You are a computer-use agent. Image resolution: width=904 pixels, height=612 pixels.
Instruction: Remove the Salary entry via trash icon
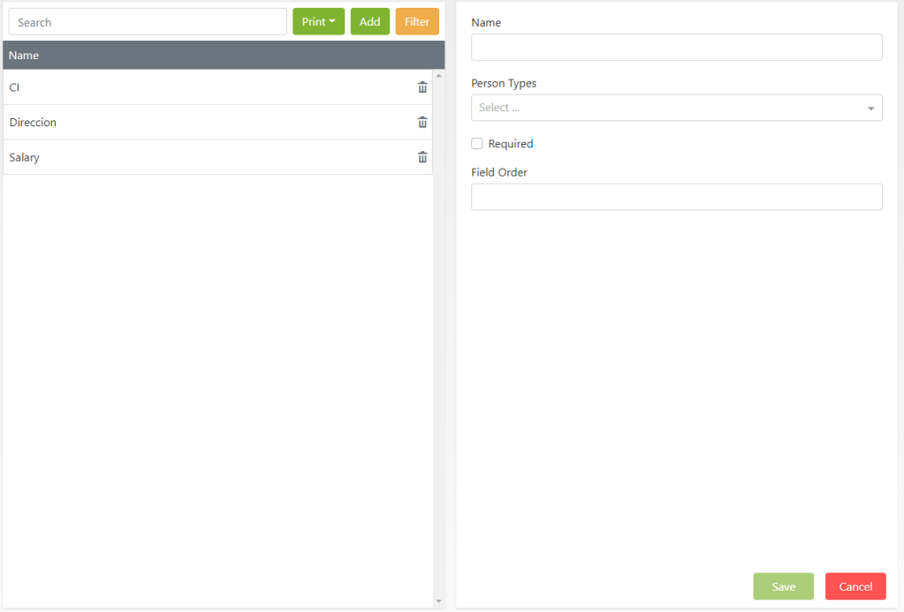422,157
